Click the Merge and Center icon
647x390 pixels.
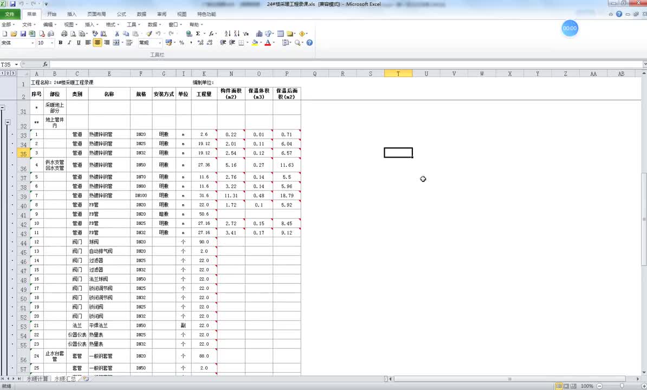click(x=117, y=43)
